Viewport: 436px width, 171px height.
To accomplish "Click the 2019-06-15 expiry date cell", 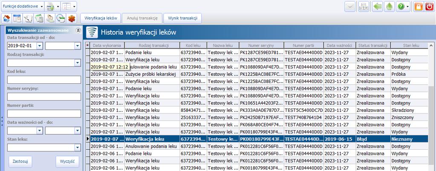I will coord(340,139).
